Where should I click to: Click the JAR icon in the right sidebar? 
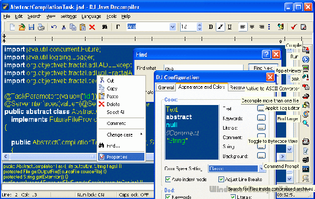tap(306, 78)
